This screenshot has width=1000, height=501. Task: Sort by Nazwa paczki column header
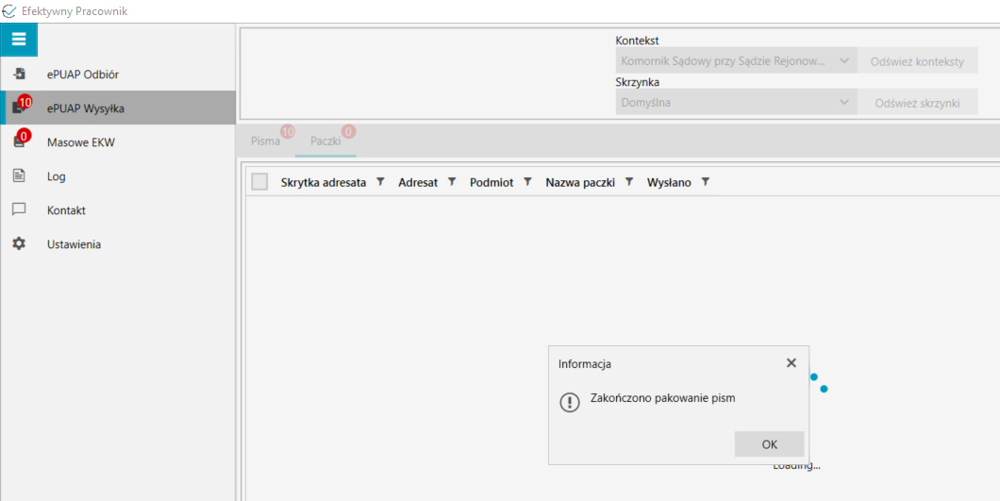pyautogui.click(x=580, y=182)
